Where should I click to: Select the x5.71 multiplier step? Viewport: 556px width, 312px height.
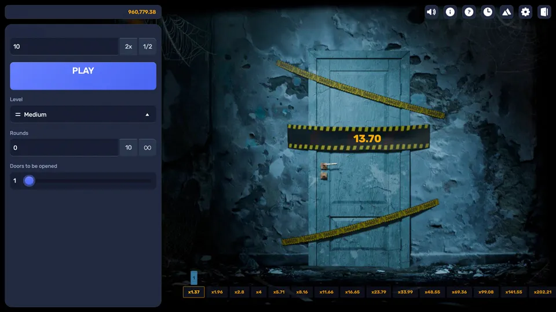[x=279, y=292]
